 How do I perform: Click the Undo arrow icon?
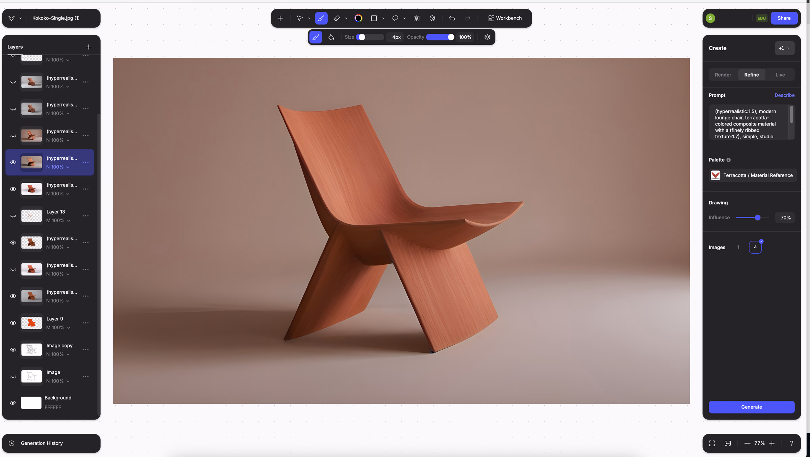pyautogui.click(x=452, y=18)
